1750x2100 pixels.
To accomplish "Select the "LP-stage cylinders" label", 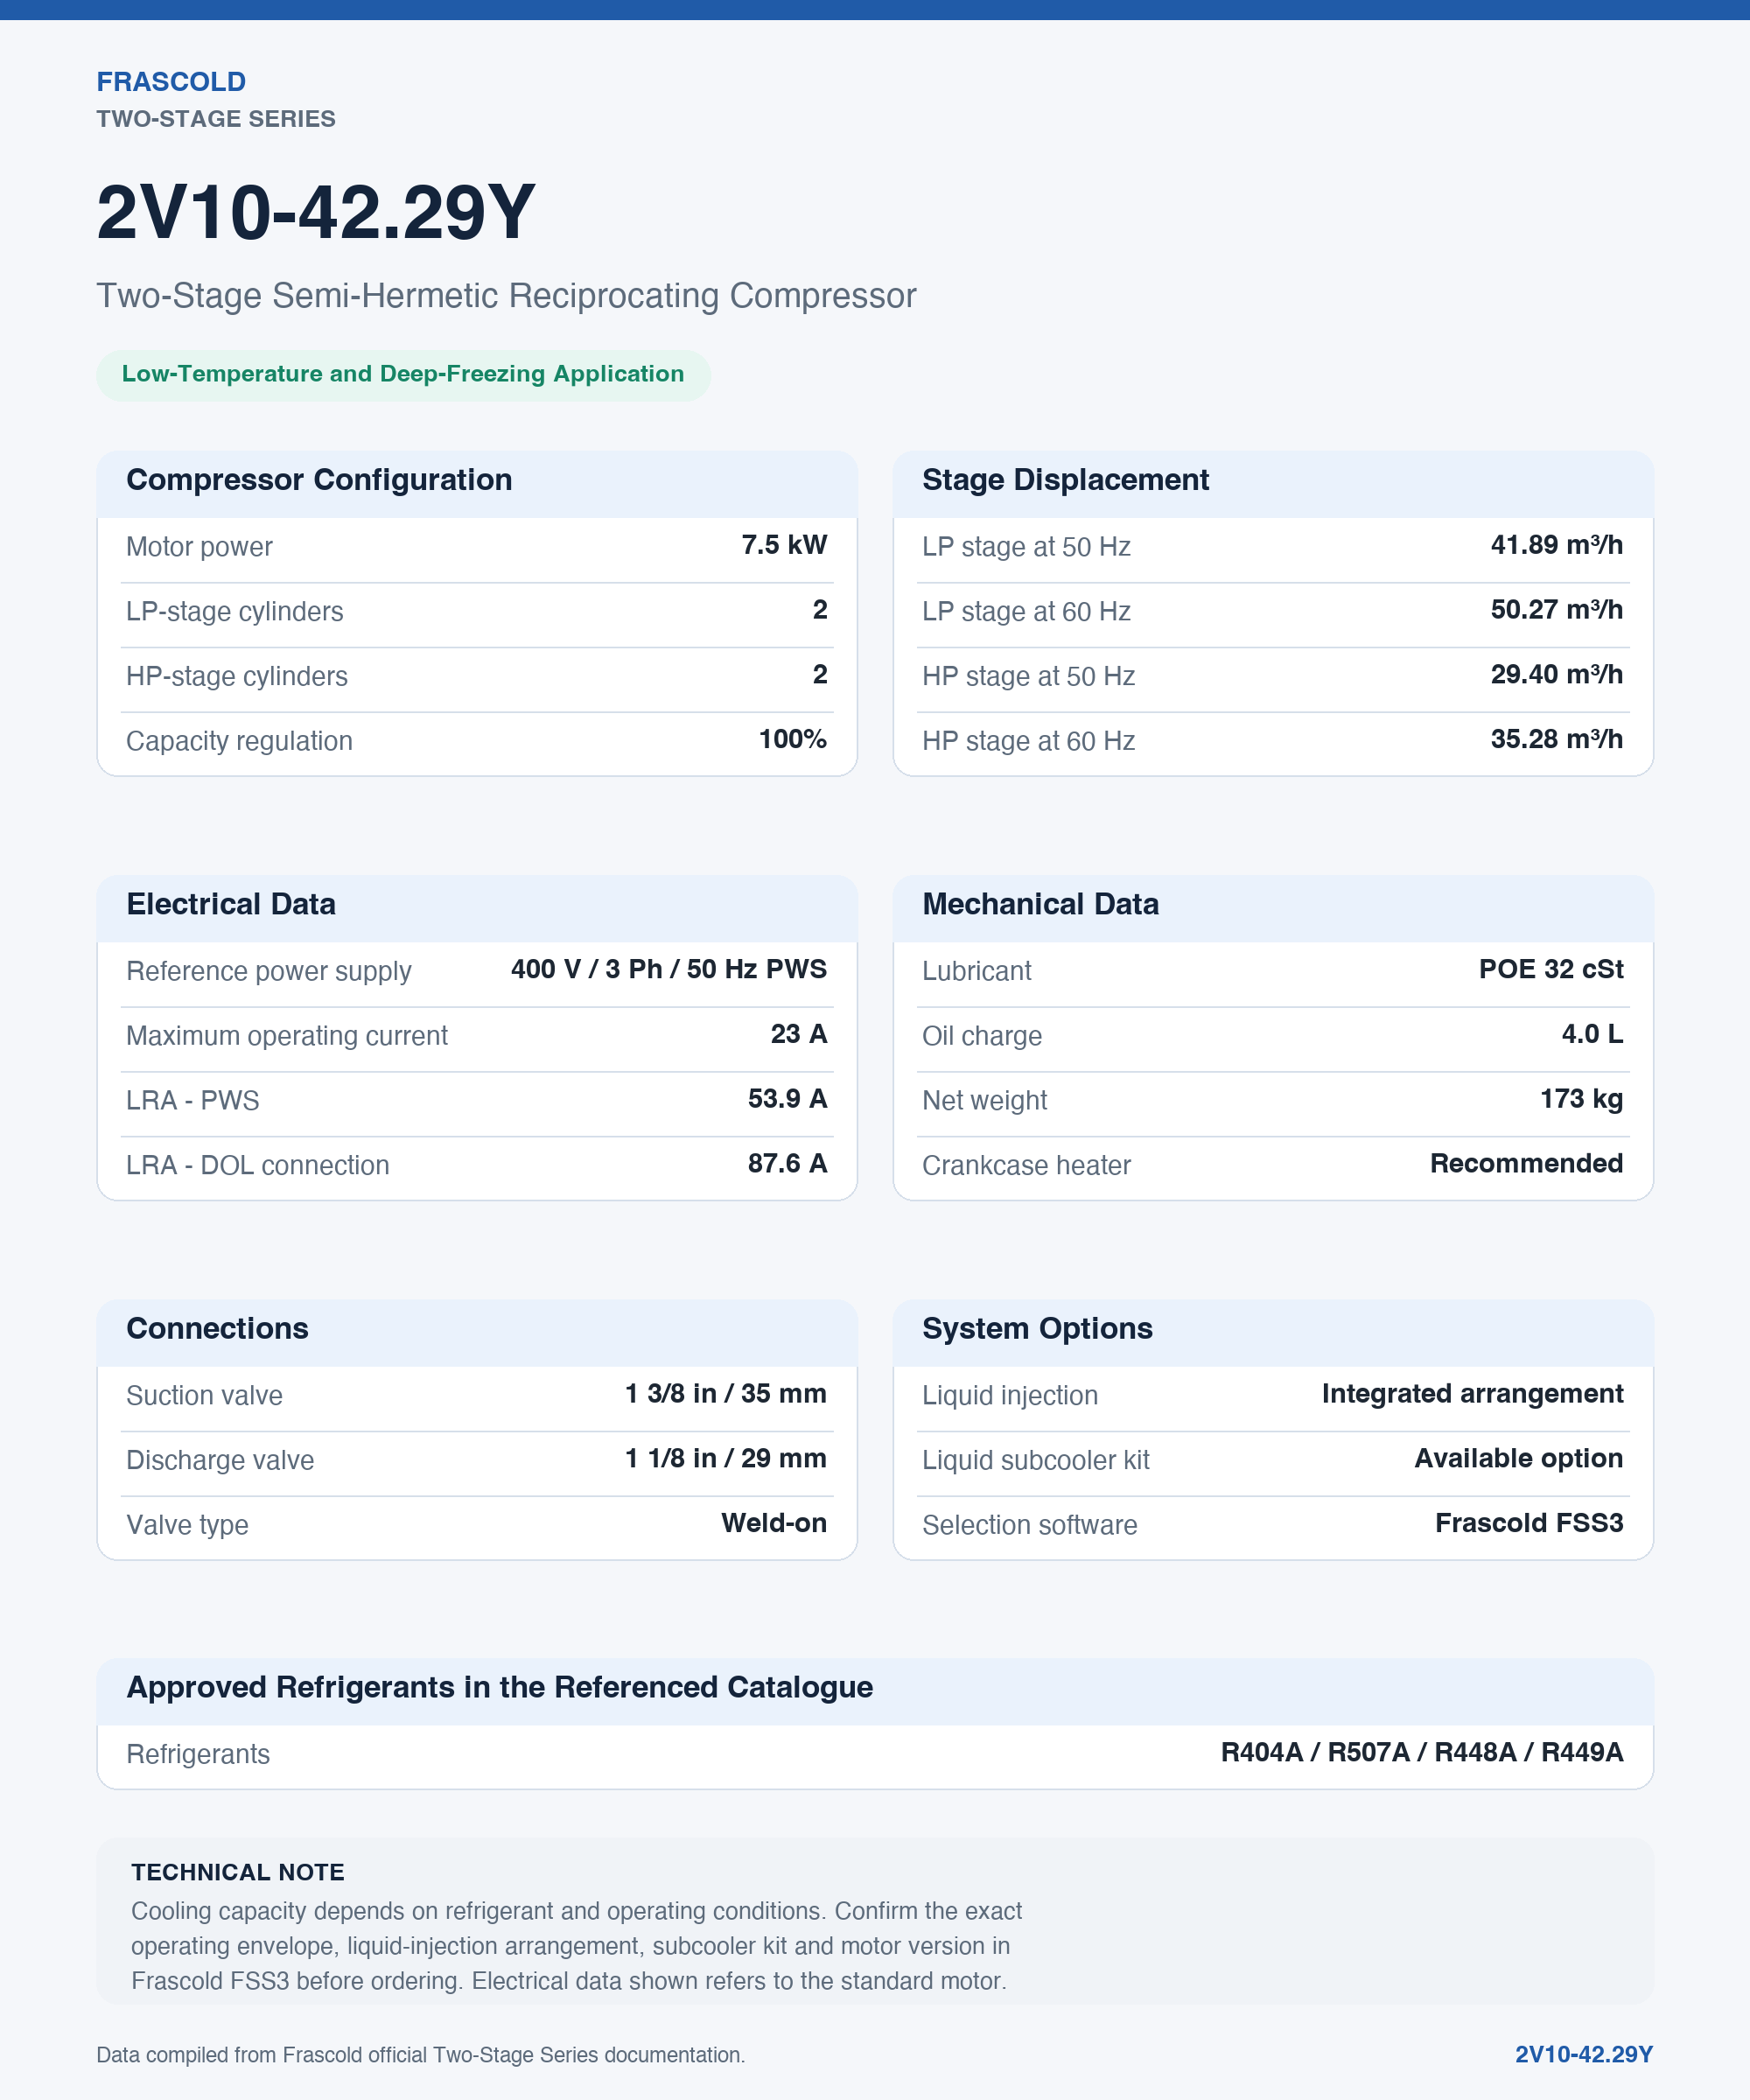I will 235,612.
